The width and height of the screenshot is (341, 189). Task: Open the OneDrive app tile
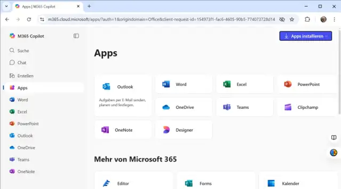tap(184, 107)
